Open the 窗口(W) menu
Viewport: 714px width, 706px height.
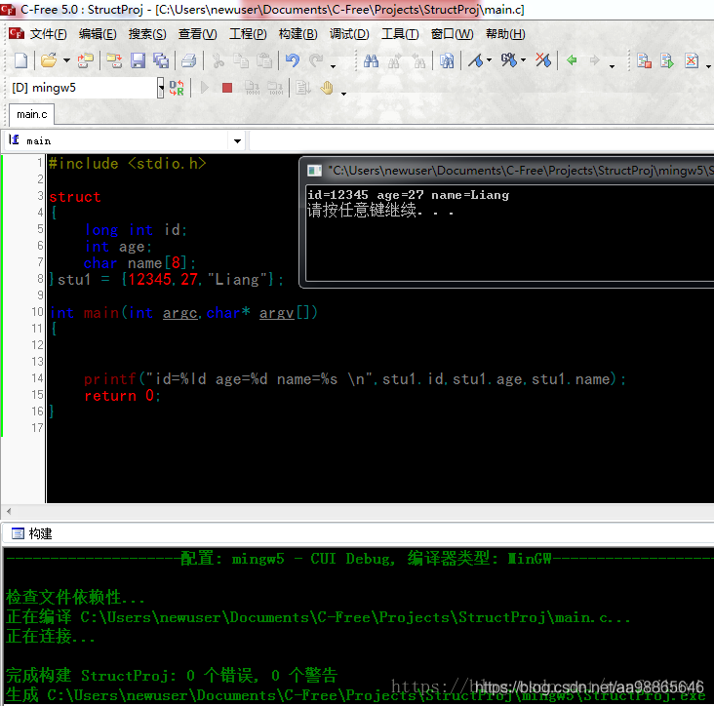tap(452, 34)
